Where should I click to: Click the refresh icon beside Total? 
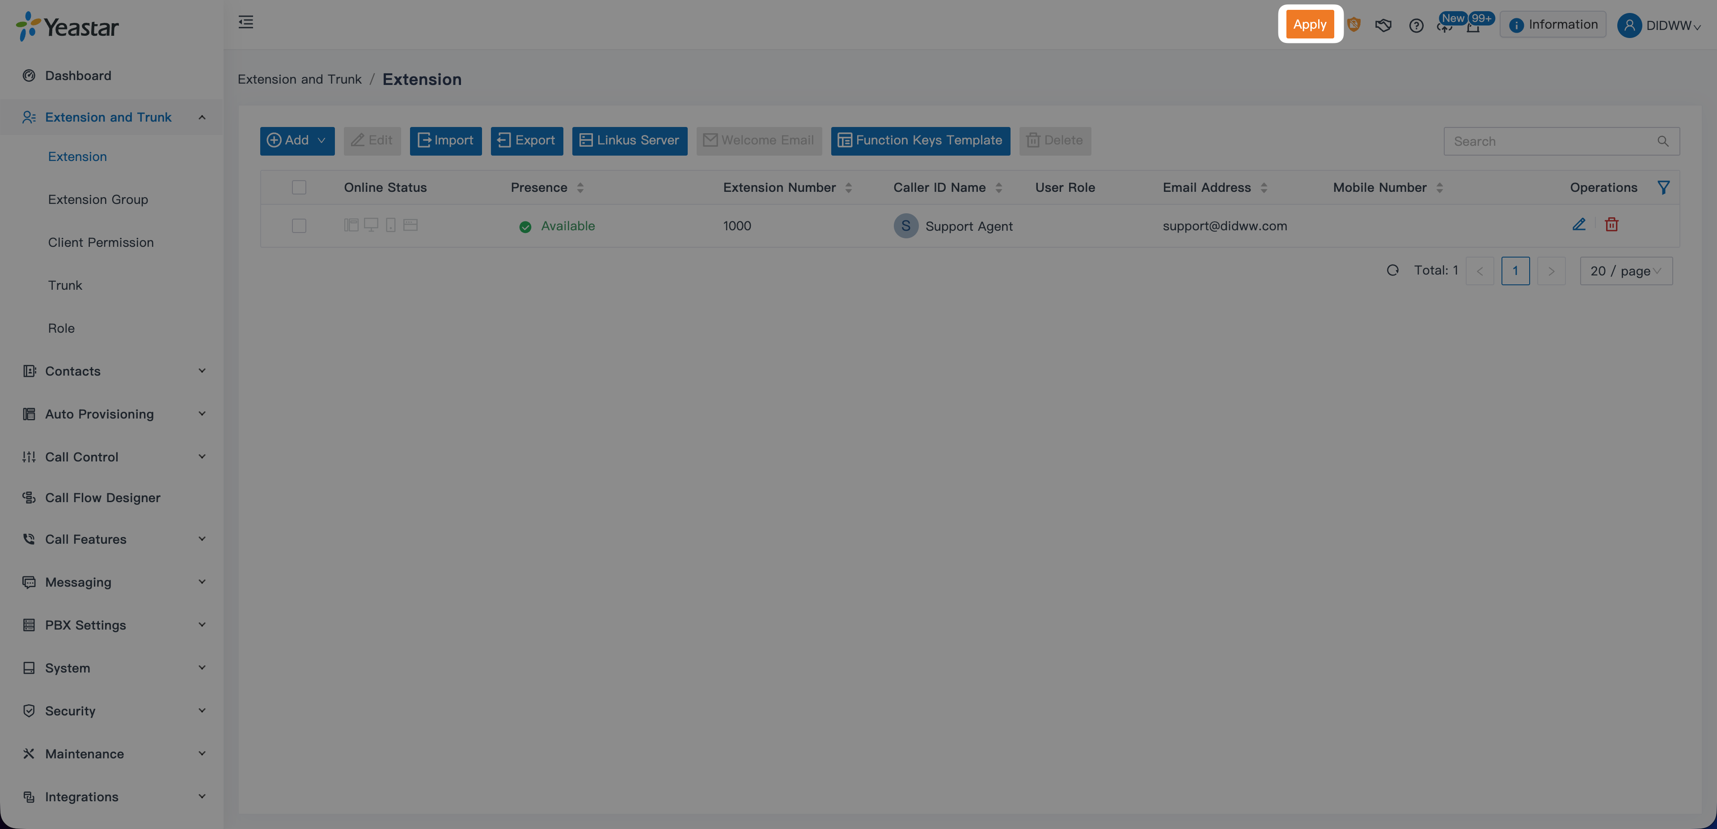(x=1392, y=271)
